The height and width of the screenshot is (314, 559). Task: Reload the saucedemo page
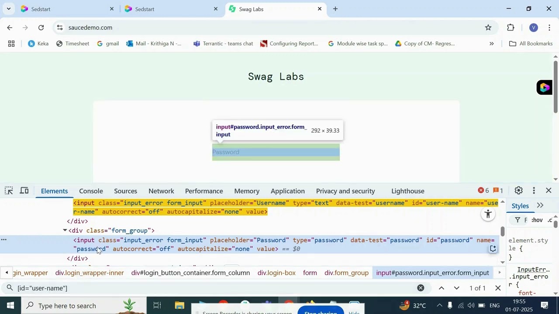(41, 27)
